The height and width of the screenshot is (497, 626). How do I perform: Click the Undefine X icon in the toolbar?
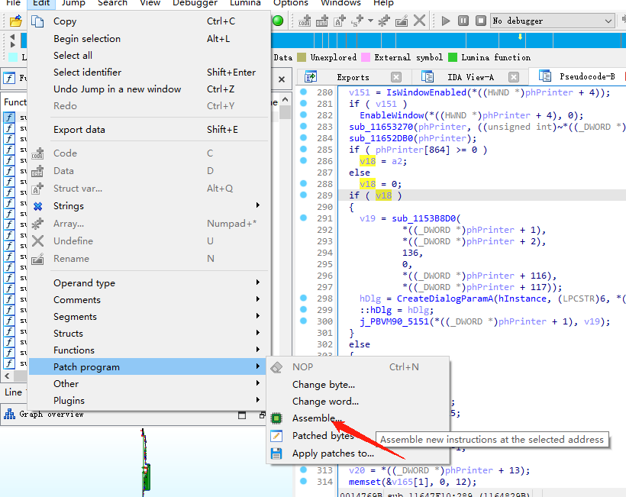(x=419, y=21)
